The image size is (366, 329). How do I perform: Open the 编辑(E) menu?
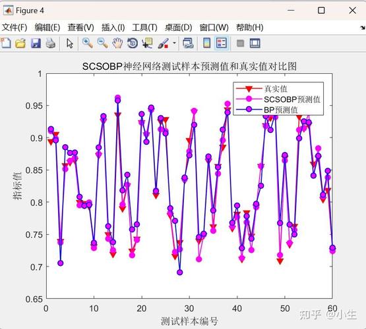click(x=47, y=28)
